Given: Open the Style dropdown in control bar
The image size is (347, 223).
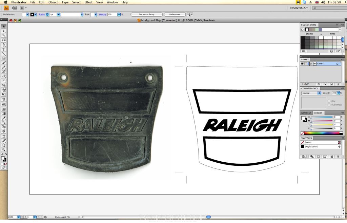Looking at the screenshot, I should (x=95, y=14).
